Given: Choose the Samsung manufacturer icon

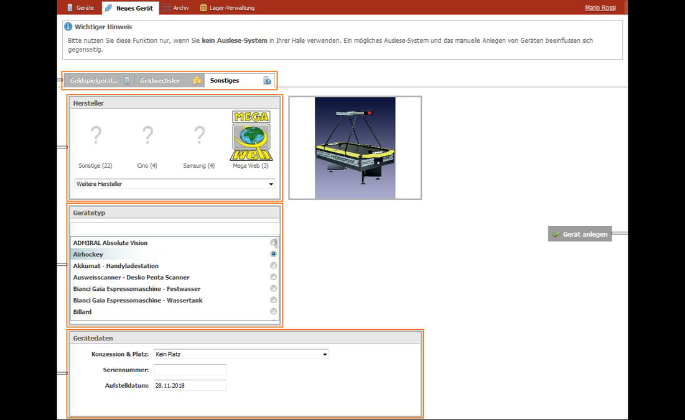Looking at the screenshot, I should (199, 135).
